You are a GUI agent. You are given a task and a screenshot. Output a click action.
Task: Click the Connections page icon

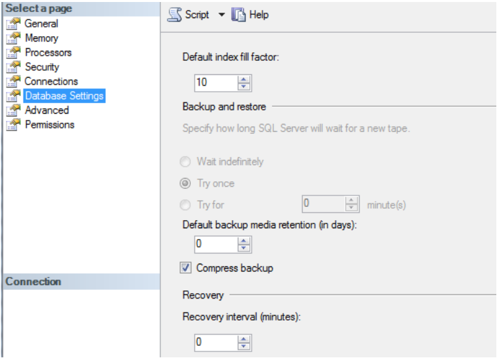click(13, 82)
